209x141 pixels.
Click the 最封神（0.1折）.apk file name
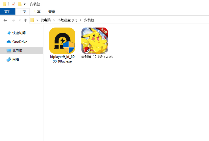97,57
